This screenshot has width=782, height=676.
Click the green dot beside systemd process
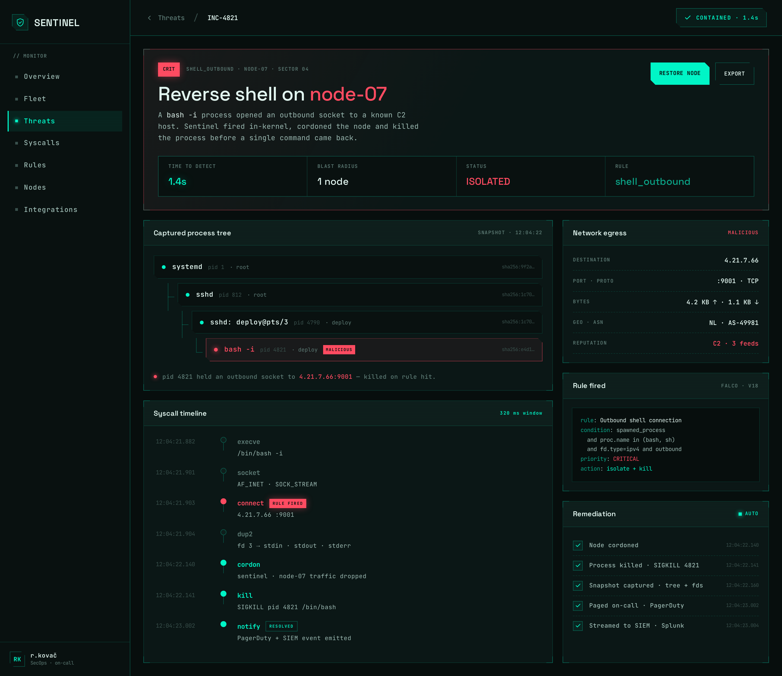tap(164, 267)
